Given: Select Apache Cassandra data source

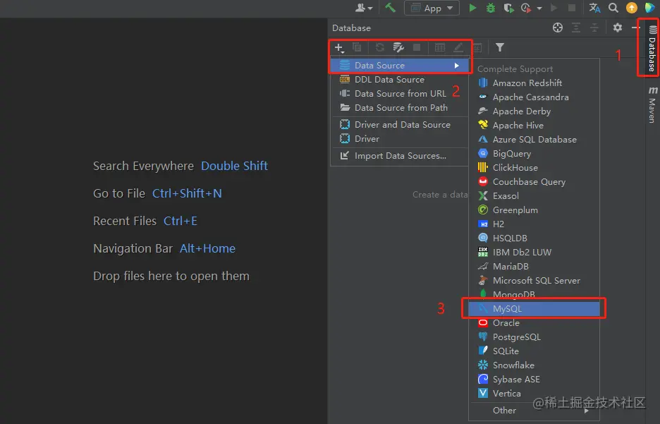Looking at the screenshot, I should [x=534, y=97].
